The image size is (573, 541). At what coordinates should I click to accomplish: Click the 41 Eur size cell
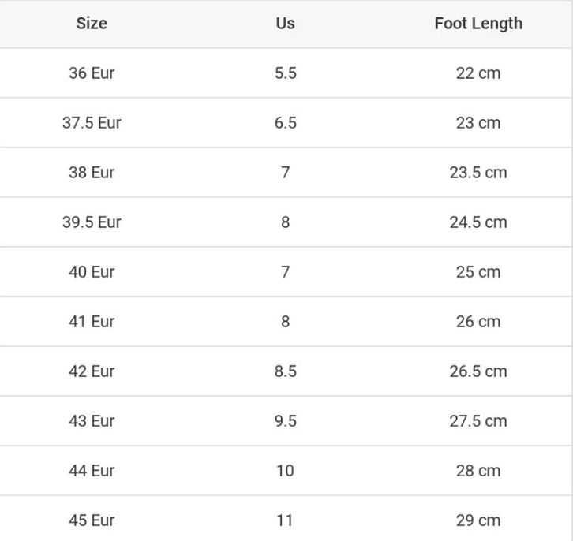pyautogui.click(x=92, y=322)
